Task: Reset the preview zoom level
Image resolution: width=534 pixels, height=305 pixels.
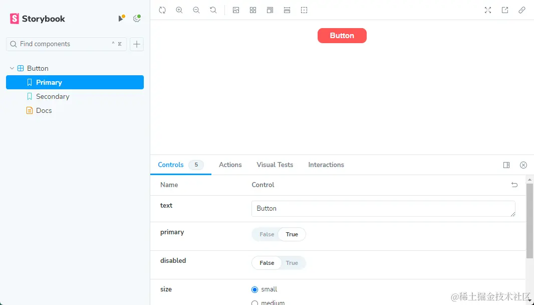Action: (x=213, y=10)
